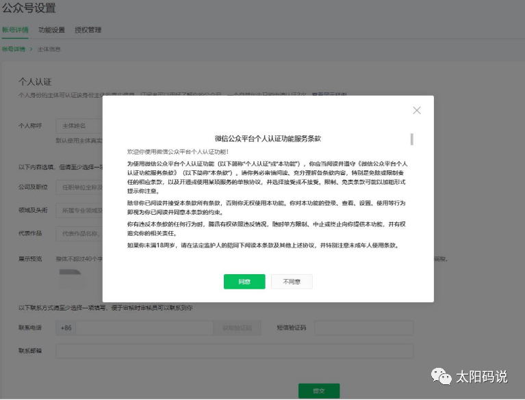Click the 主体信息 breadcrumb text
This screenshot has width=525, height=400.
(x=49, y=49)
